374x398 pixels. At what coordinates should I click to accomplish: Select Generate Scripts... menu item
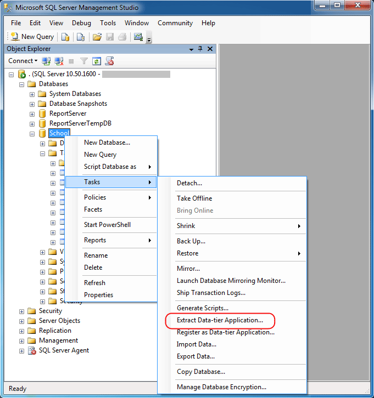point(232,308)
